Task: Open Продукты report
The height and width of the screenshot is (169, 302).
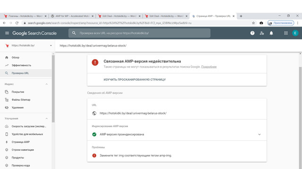Action: [x=26, y=158]
